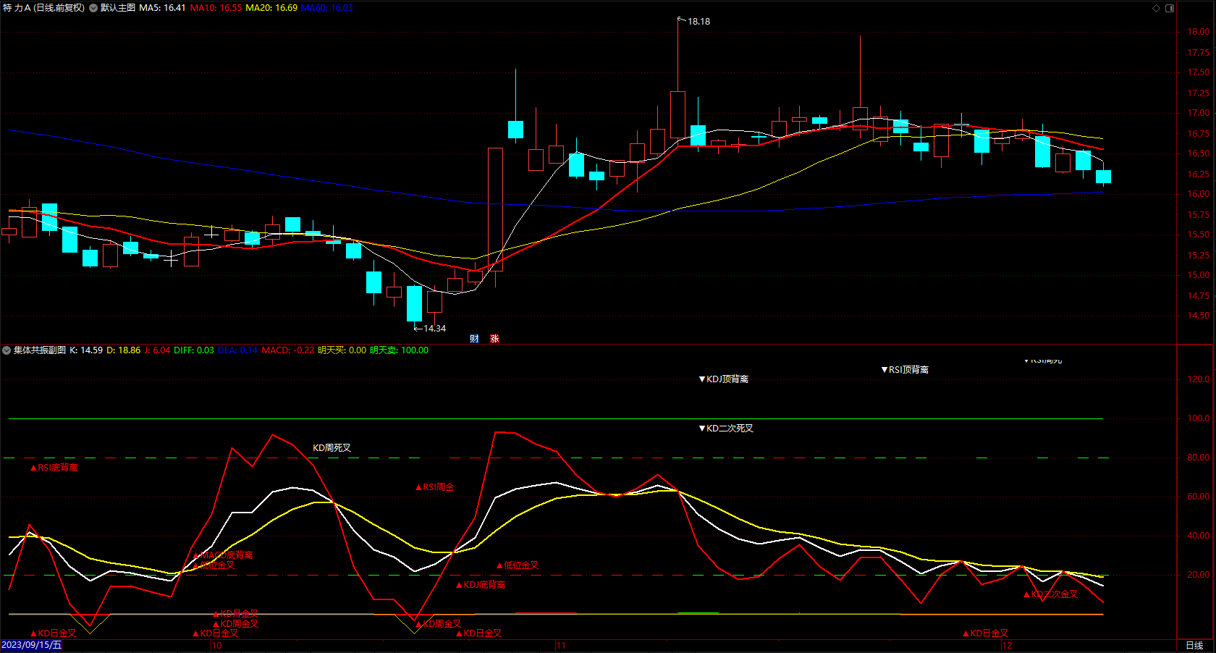Click the 财 marker icon below the candles
Viewport: 1216px width, 653px height.
(474, 339)
